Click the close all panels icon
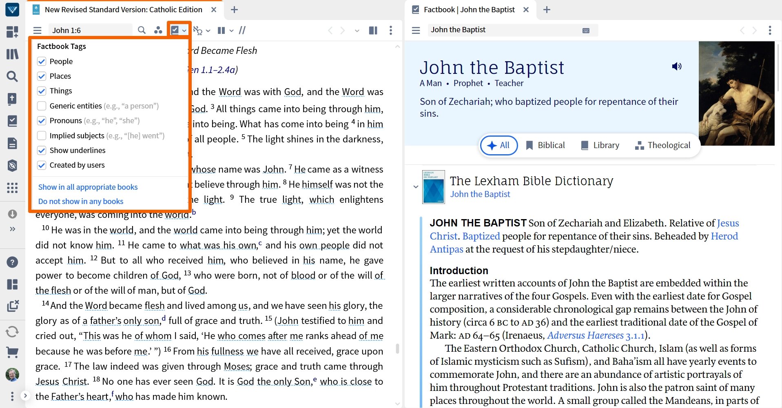Viewport: 782px width, 408px height. point(12,306)
